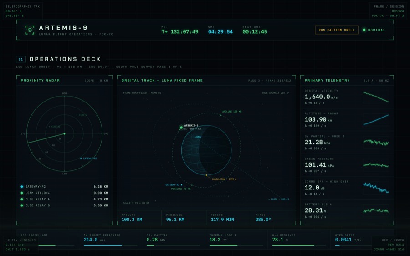Click the Gyro drift progress bar

click(353, 245)
